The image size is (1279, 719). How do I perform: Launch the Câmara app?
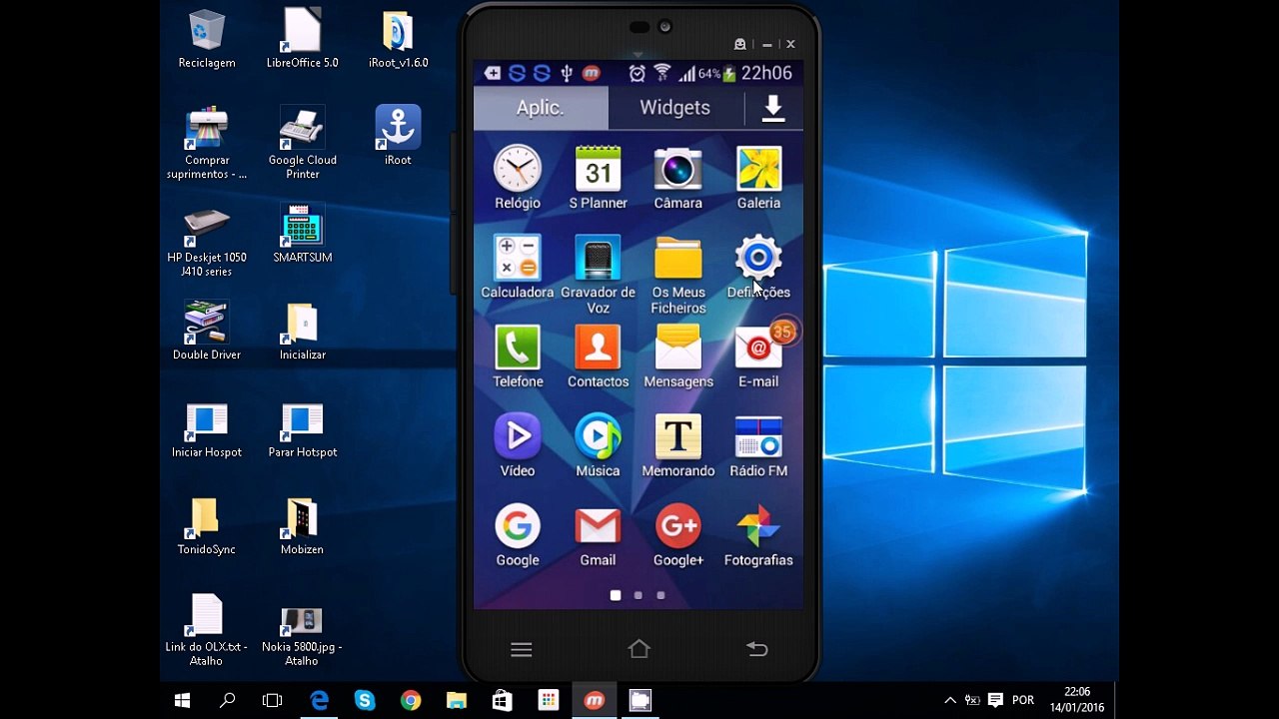pos(678,178)
